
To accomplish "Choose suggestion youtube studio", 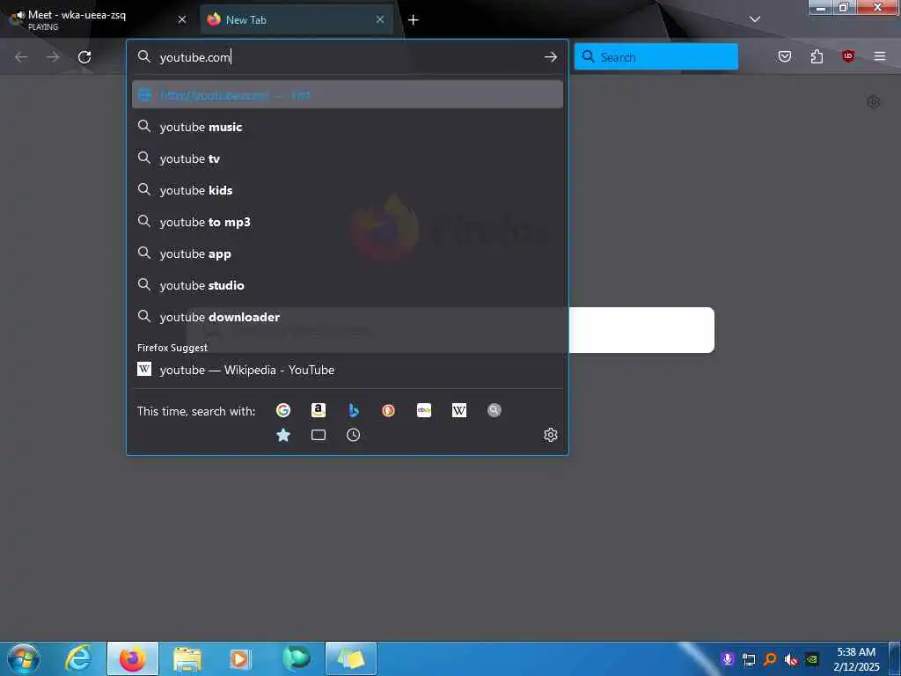I will tap(348, 285).
